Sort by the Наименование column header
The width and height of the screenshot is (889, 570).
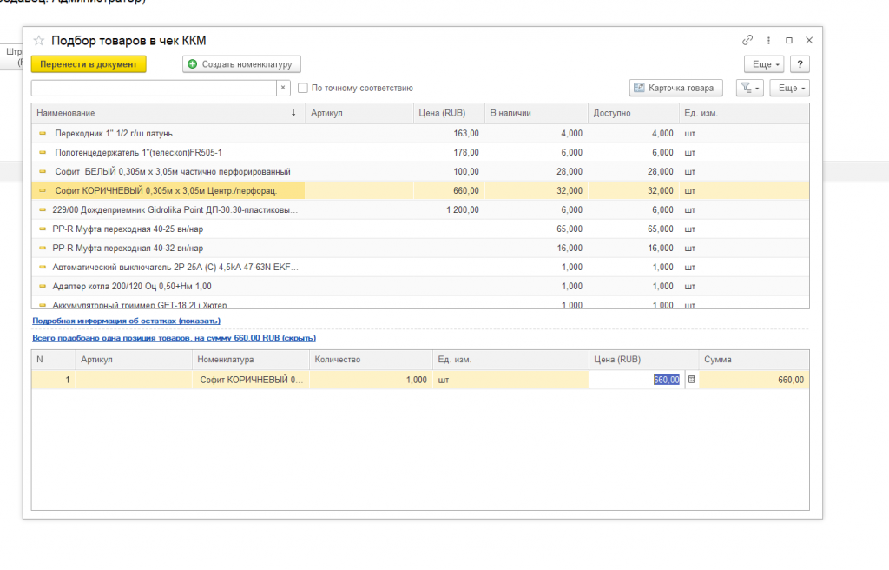[165, 113]
